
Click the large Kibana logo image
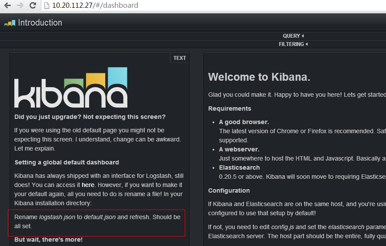tap(71, 88)
